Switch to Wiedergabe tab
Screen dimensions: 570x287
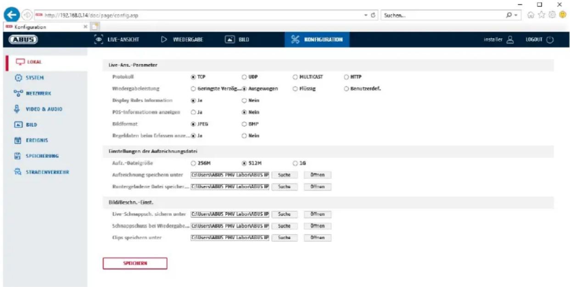coord(182,40)
